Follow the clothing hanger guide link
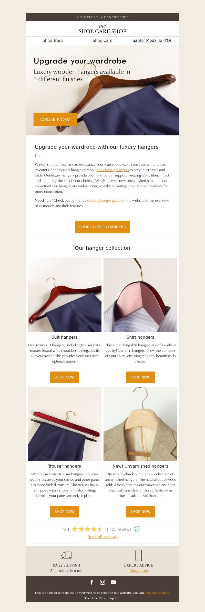The width and height of the screenshot is (205, 612). 104,200
